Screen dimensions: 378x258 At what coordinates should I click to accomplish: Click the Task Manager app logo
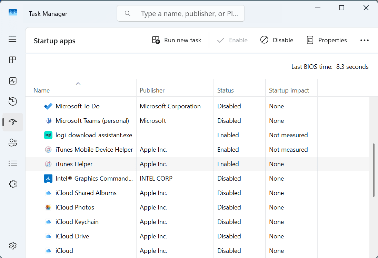pos(12,12)
